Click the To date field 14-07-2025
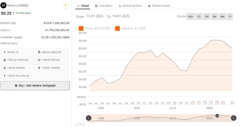Screen dimensions: 240x127 (x=121, y=16)
